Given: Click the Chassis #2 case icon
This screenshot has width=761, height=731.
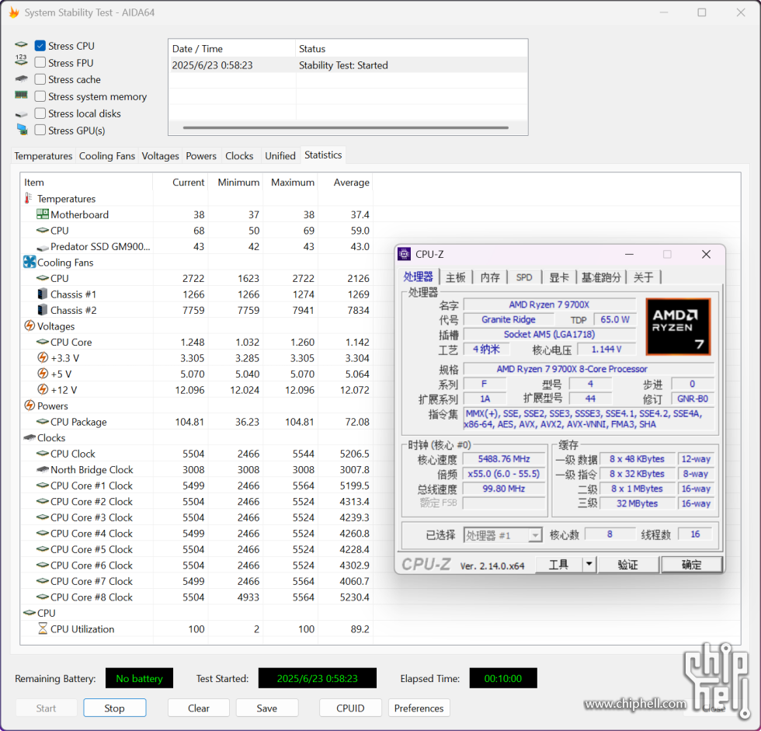Looking at the screenshot, I should pyautogui.click(x=43, y=310).
